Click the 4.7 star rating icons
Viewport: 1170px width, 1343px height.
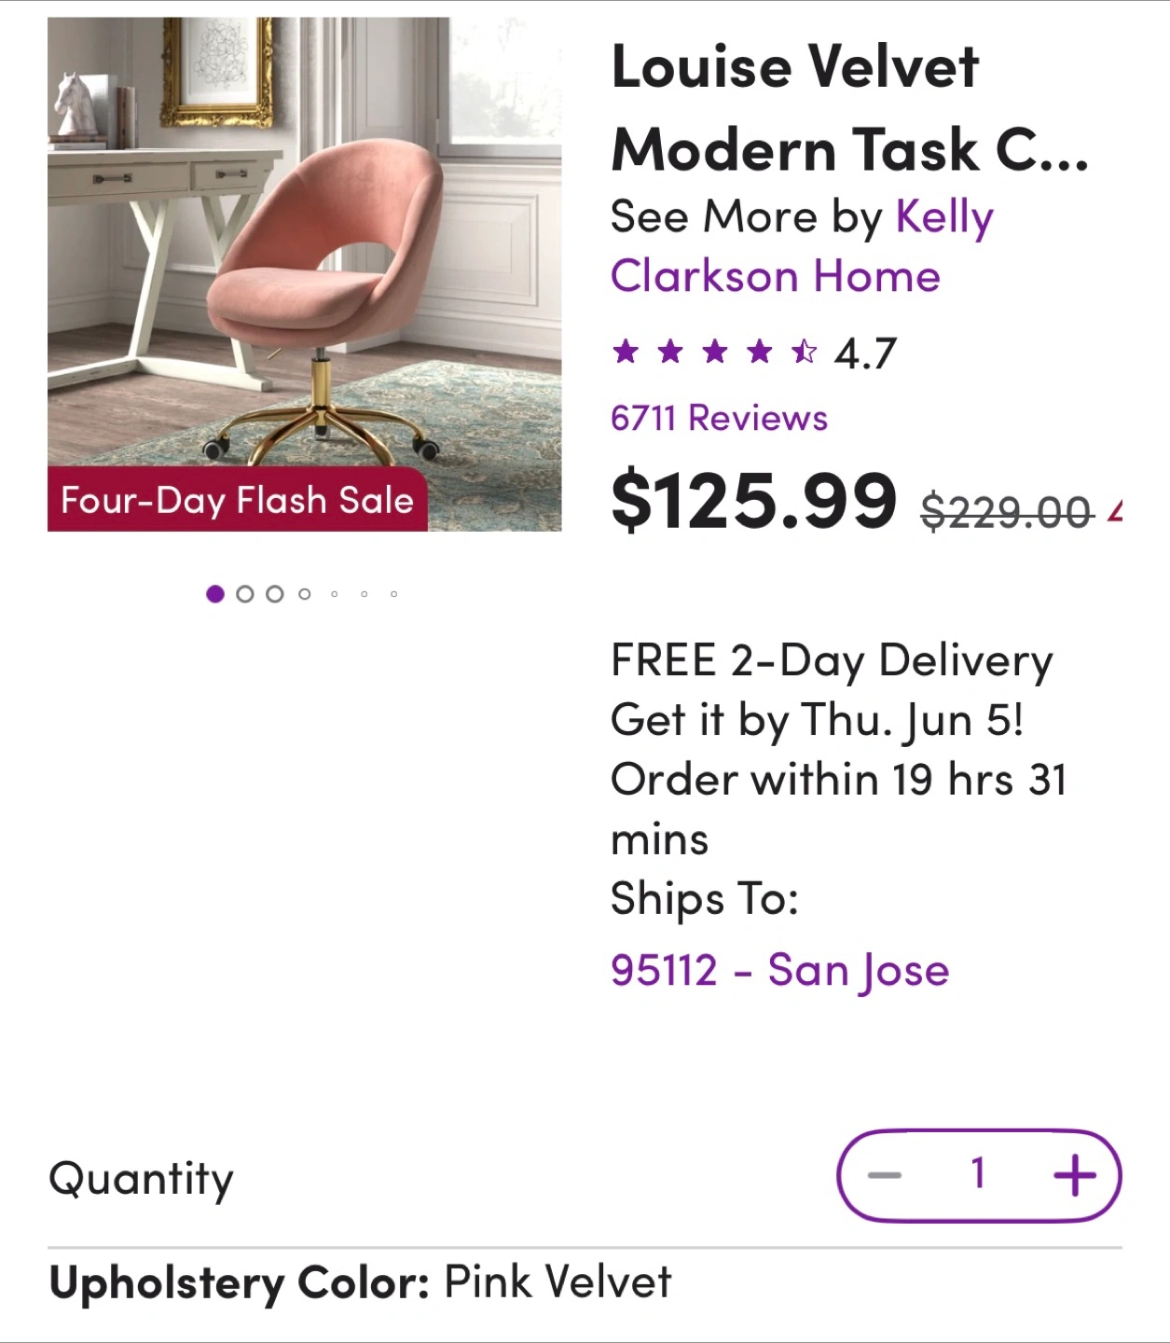[714, 353]
